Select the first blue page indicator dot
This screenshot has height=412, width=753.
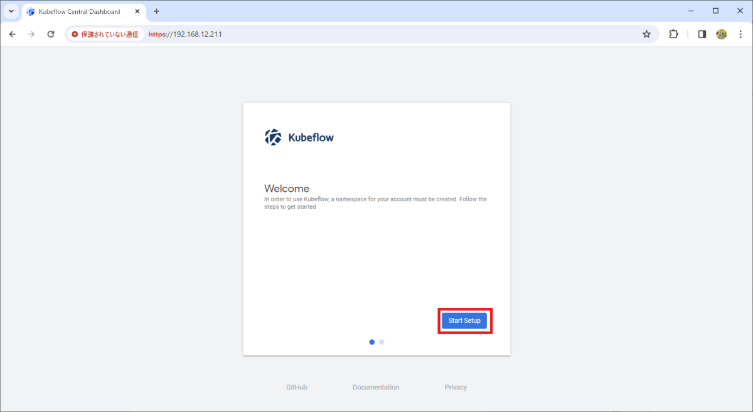372,342
